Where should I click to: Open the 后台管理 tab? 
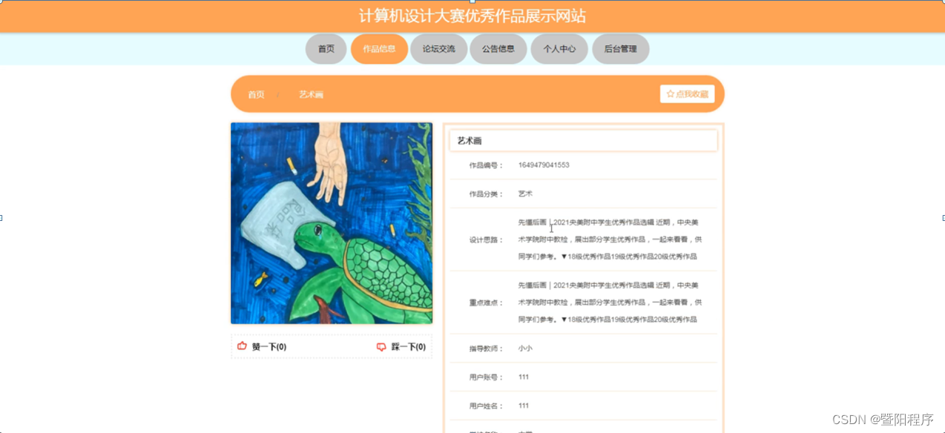(x=621, y=49)
